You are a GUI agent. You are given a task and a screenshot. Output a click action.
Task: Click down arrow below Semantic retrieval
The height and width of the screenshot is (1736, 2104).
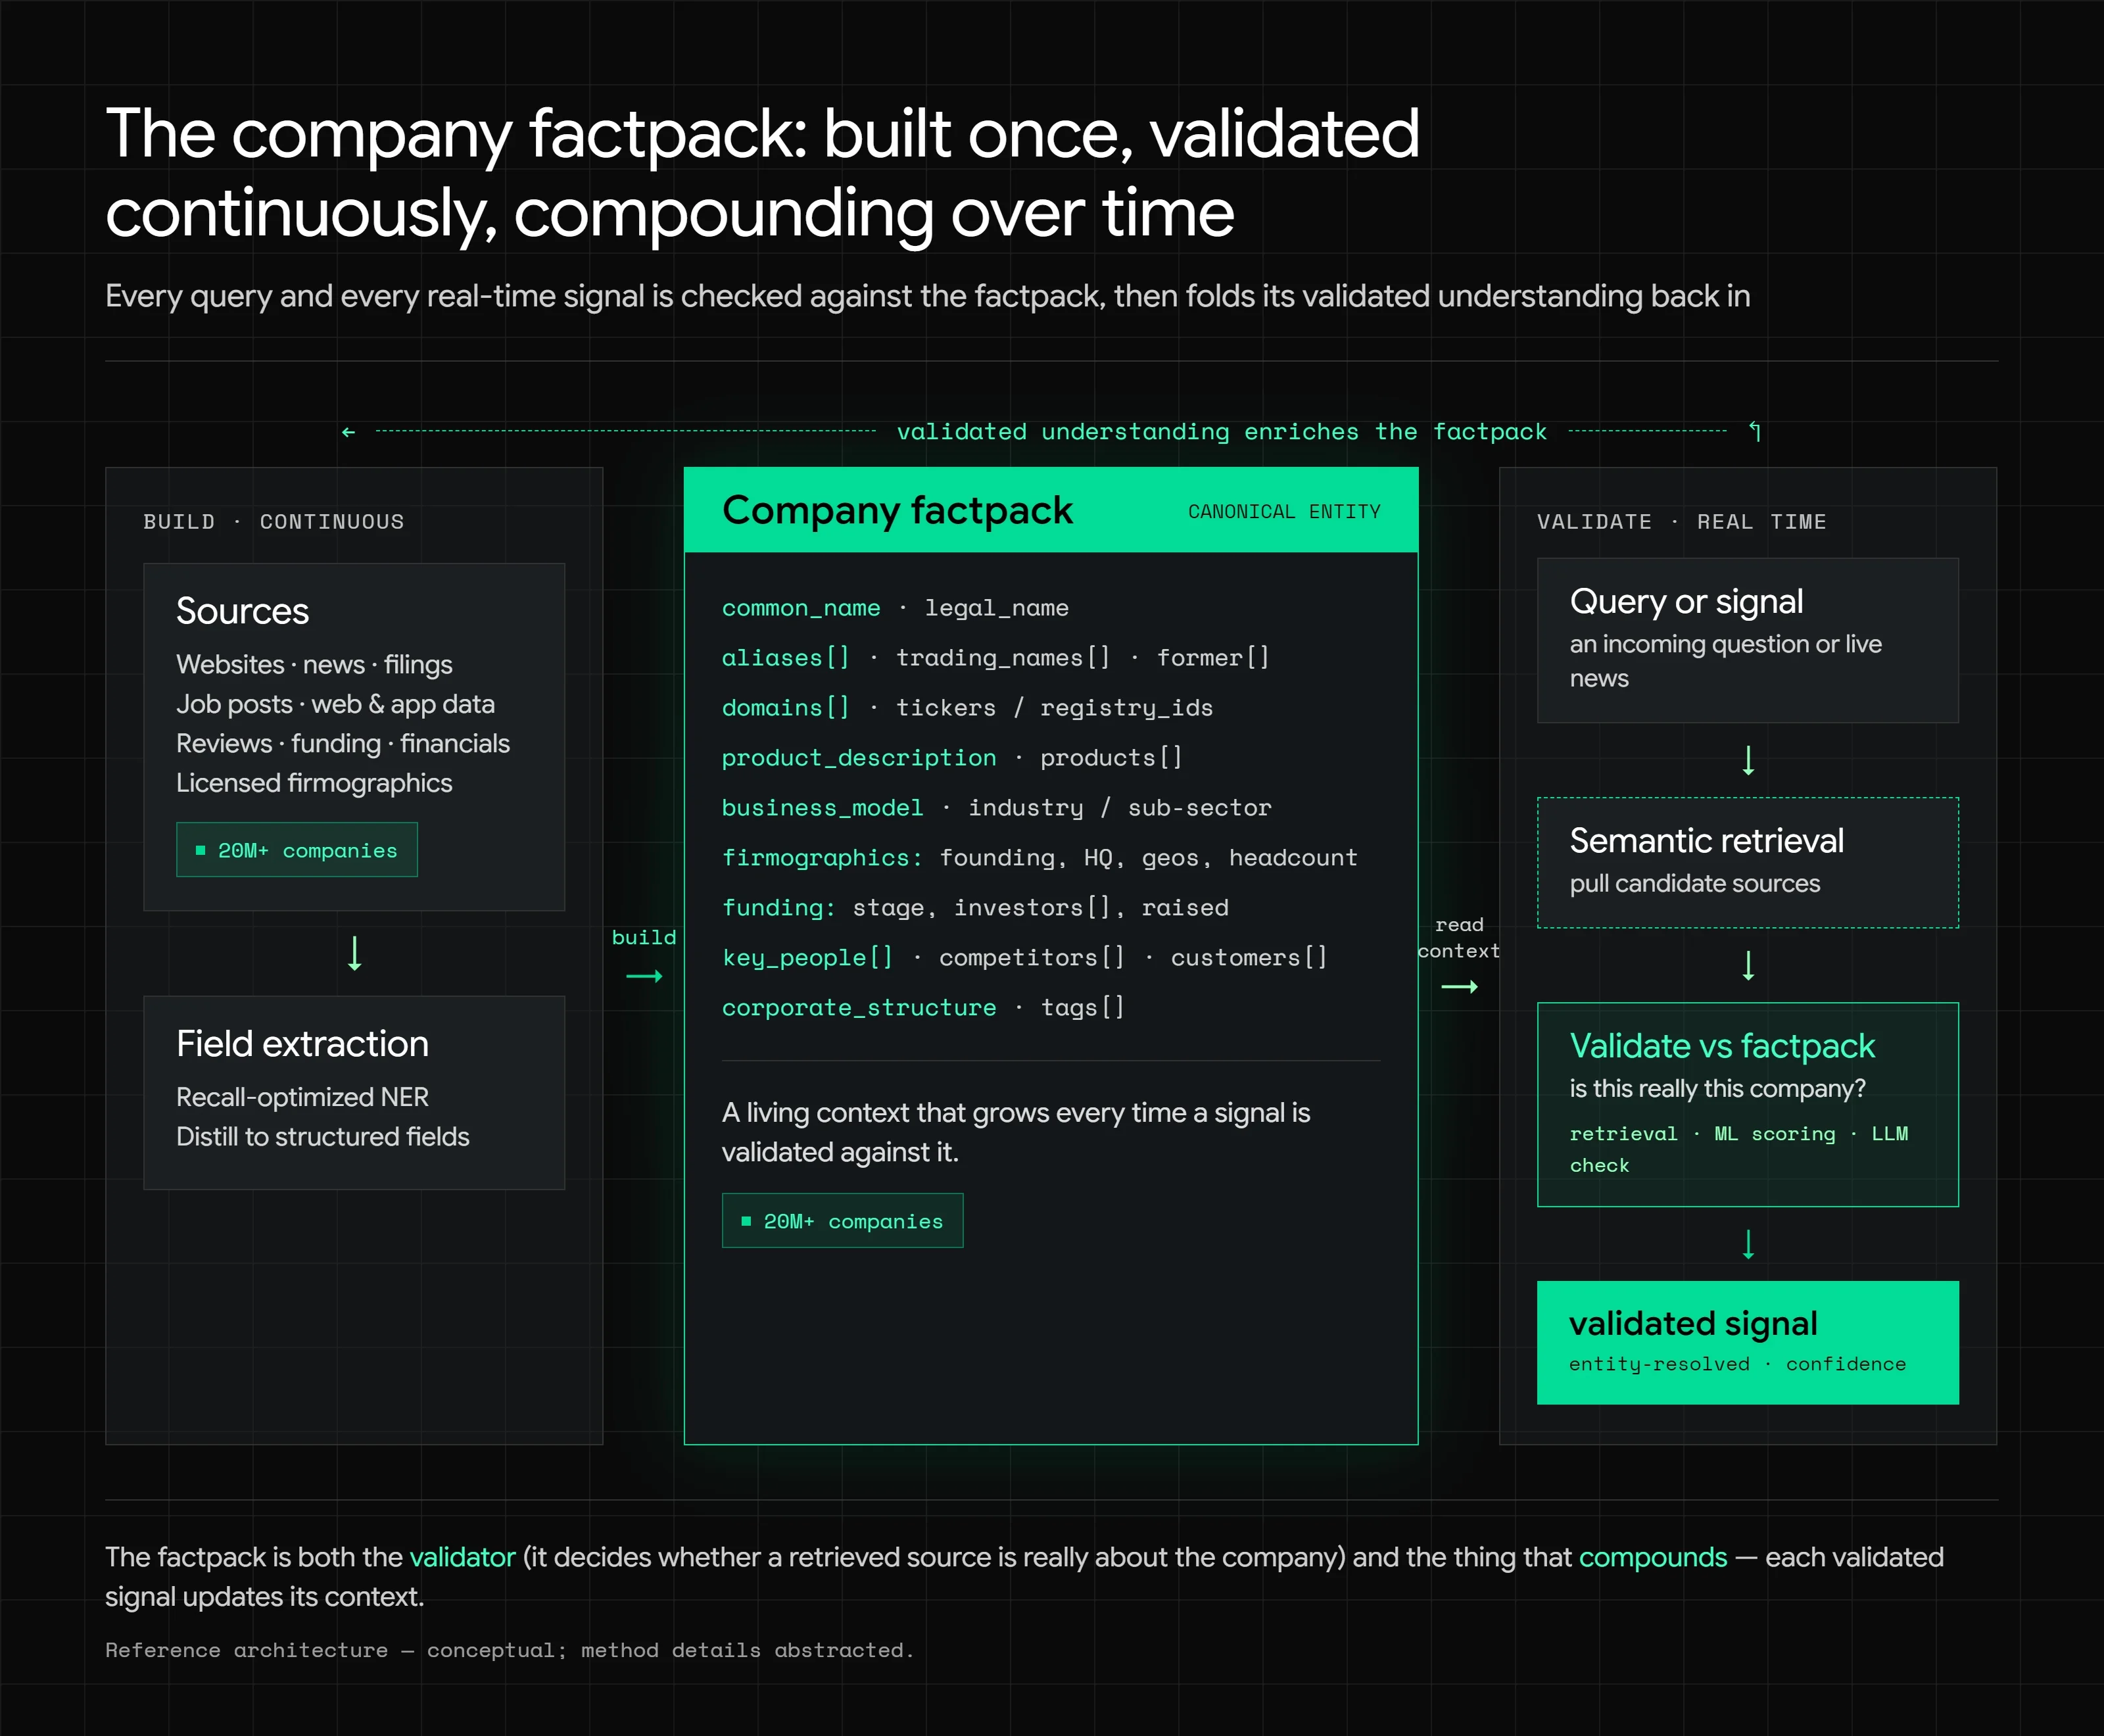click(1748, 966)
